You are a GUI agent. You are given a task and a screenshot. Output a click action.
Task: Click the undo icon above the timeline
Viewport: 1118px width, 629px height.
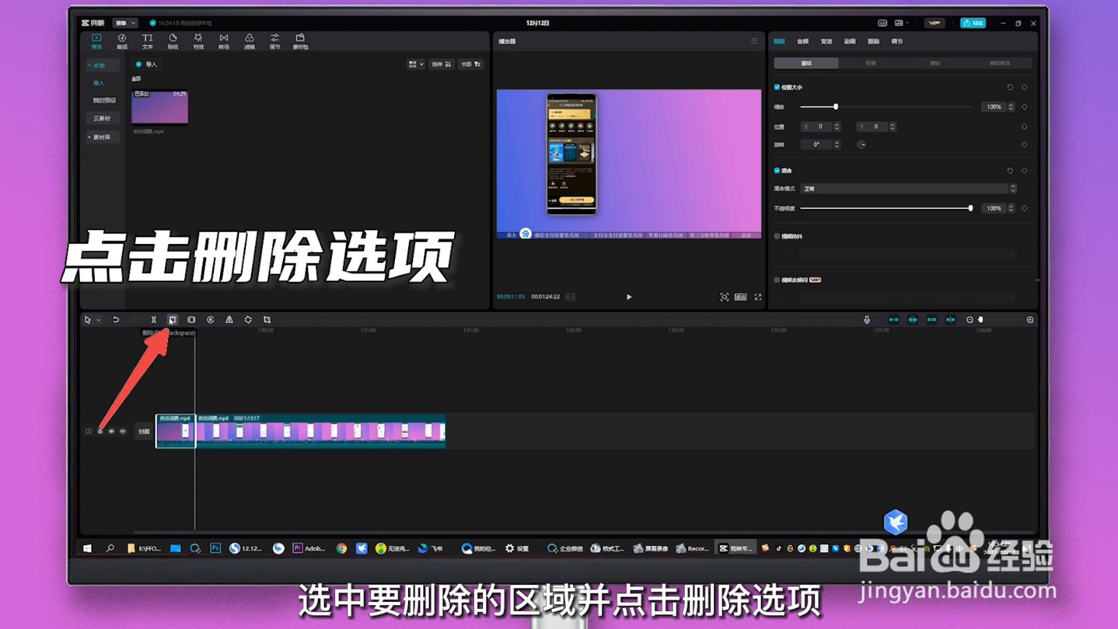[117, 319]
